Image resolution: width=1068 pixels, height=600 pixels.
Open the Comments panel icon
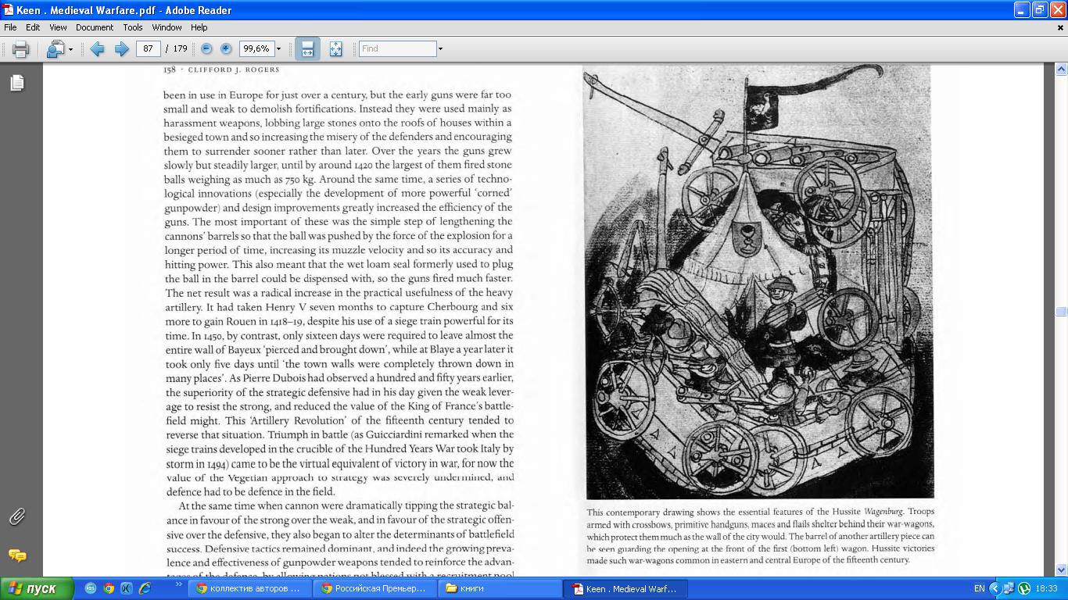(17, 555)
